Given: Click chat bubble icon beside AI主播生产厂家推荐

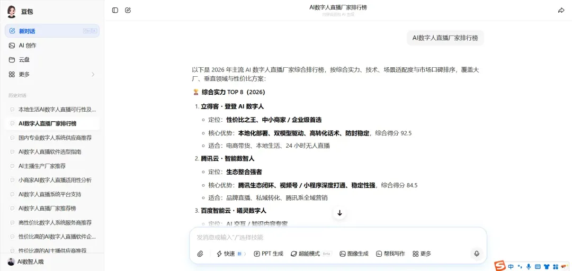Looking at the screenshot, I should tap(12, 166).
